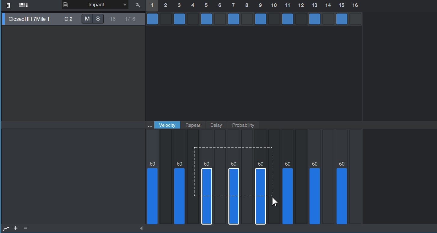This screenshot has height=233, width=437.
Task: Toggle step 3 of ClosedHH lane
Action: click(x=179, y=19)
